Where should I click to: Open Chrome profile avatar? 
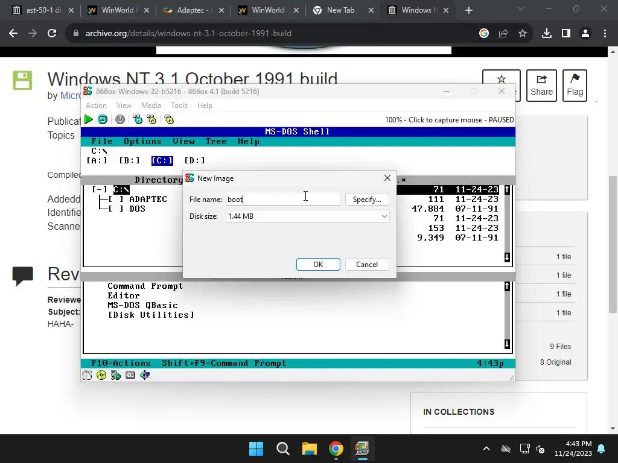[585, 34]
